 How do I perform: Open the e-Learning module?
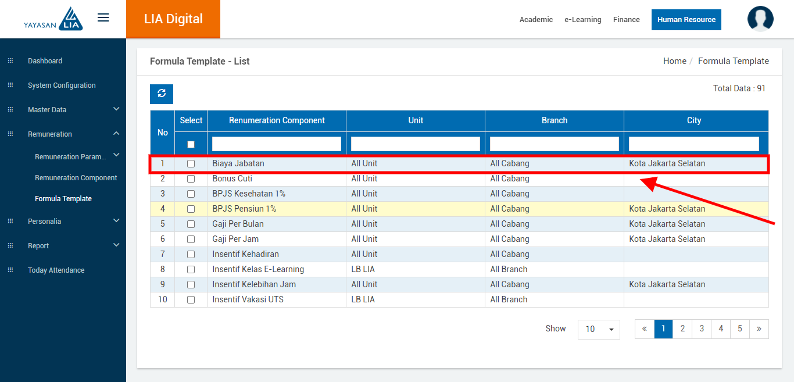(x=582, y=20)
